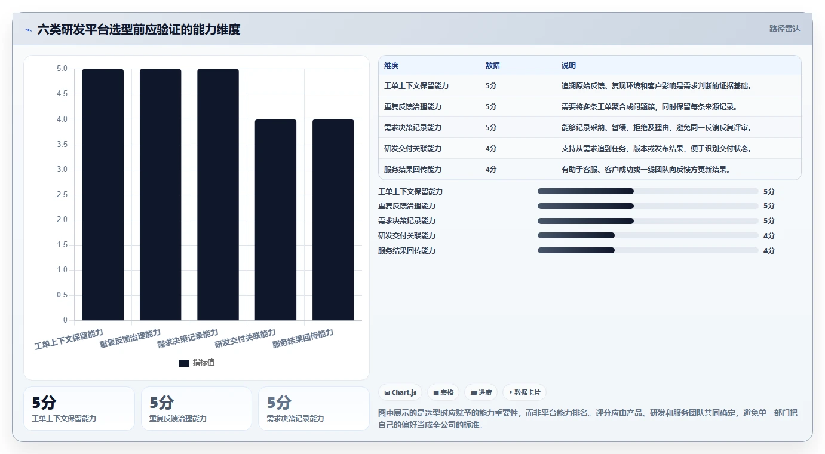Click the 研发交付关联能力 bar in the chart

click(x=275, y=220)
